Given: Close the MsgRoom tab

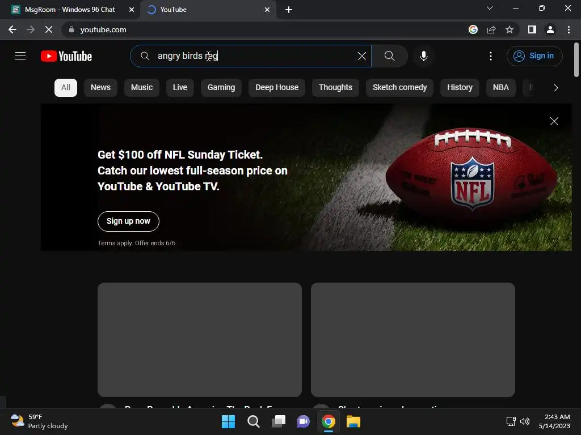Looking at the screenshot, I should point(132,10).
